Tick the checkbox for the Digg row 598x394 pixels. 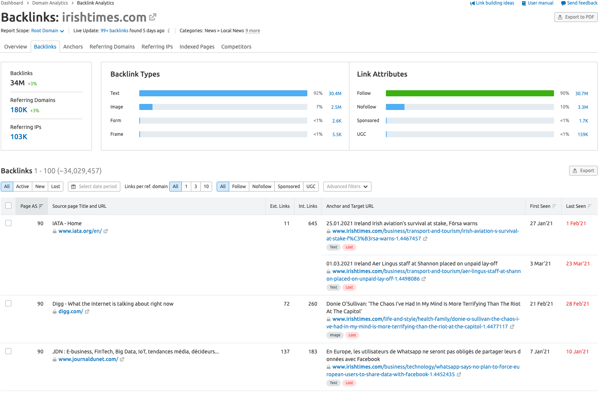tap(8, 303)
